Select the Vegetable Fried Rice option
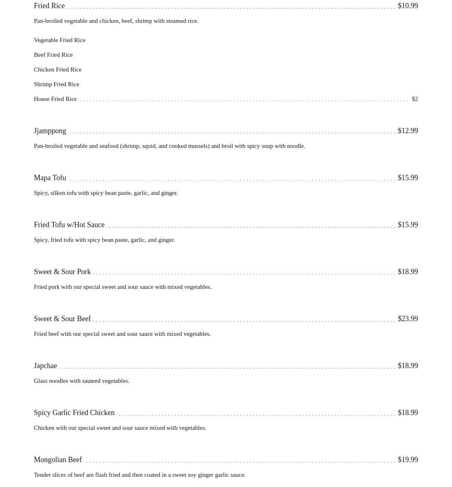This screenshot has width=452, height=487. [x=60, y=40]
